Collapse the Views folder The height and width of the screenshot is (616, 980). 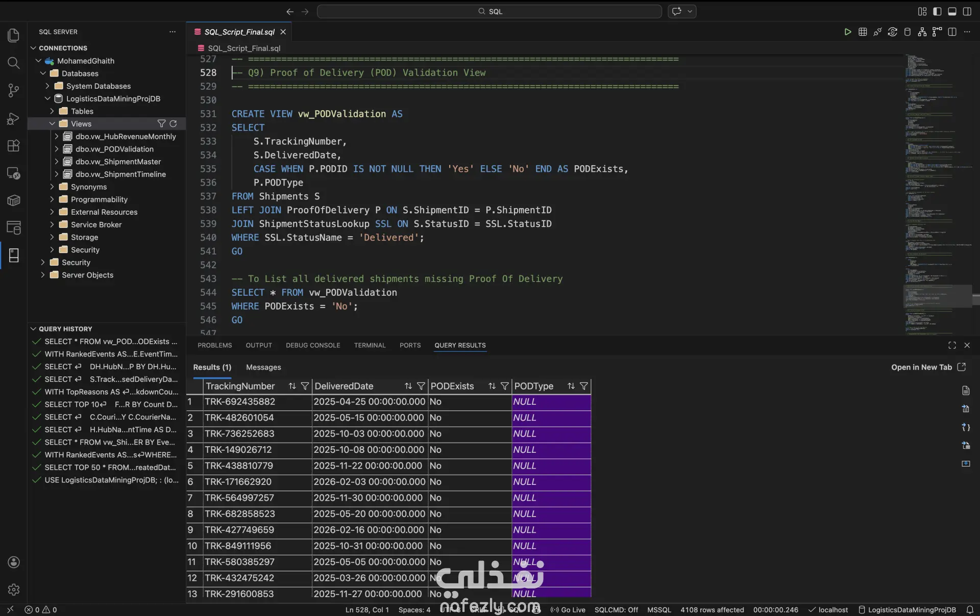(x=52, y=123)
